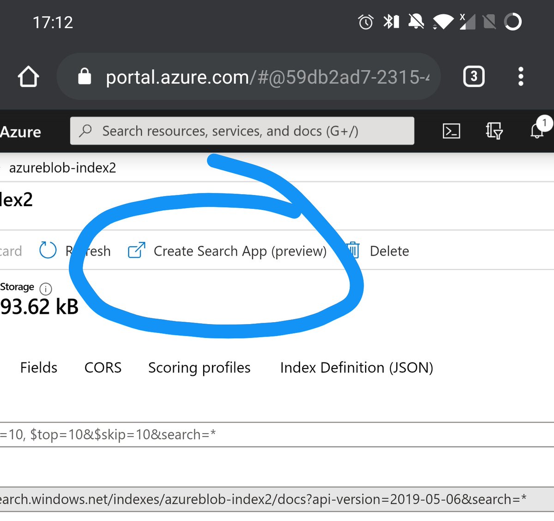Tap the muted notifications bell status icon
The height and width of the screenshot is (521, 554).
(416, 21)
